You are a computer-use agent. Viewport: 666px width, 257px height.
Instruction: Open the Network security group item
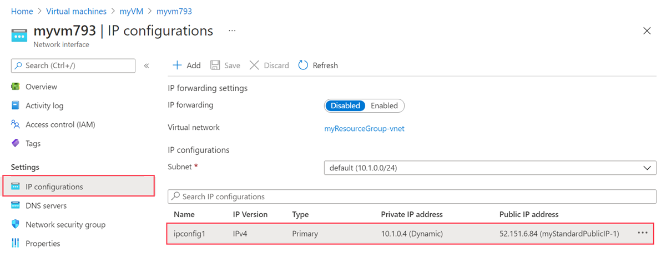tap(65, 224)
